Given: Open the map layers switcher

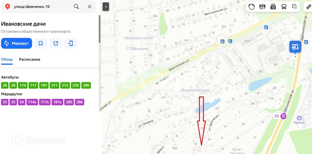Looking at the screenshot, I should tap(294, 7).
